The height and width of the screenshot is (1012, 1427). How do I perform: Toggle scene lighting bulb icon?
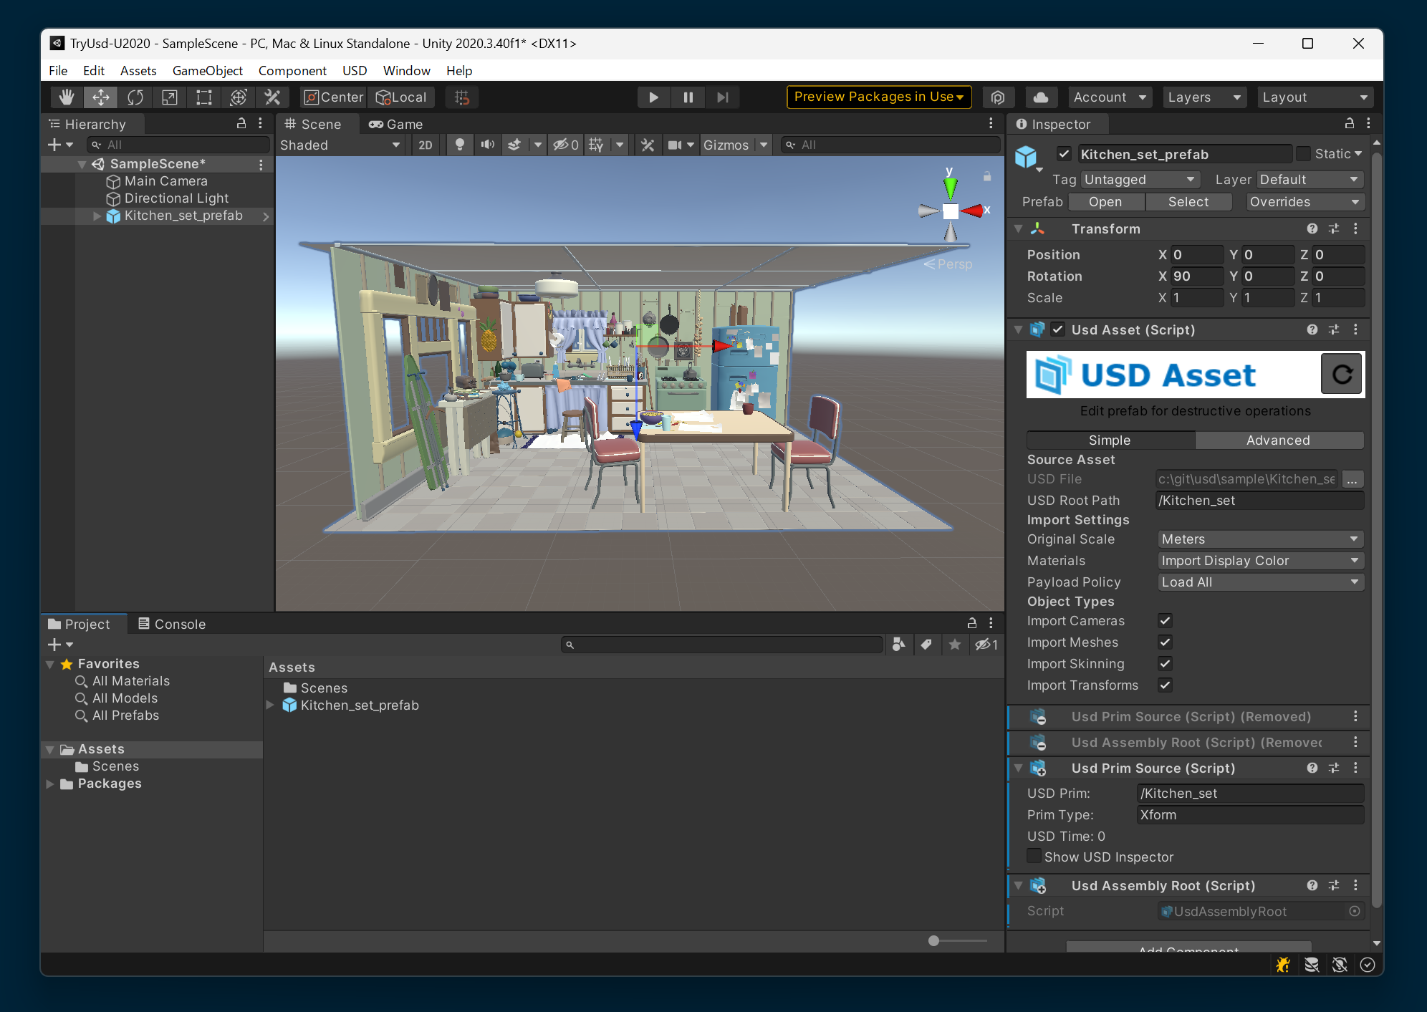460,145
